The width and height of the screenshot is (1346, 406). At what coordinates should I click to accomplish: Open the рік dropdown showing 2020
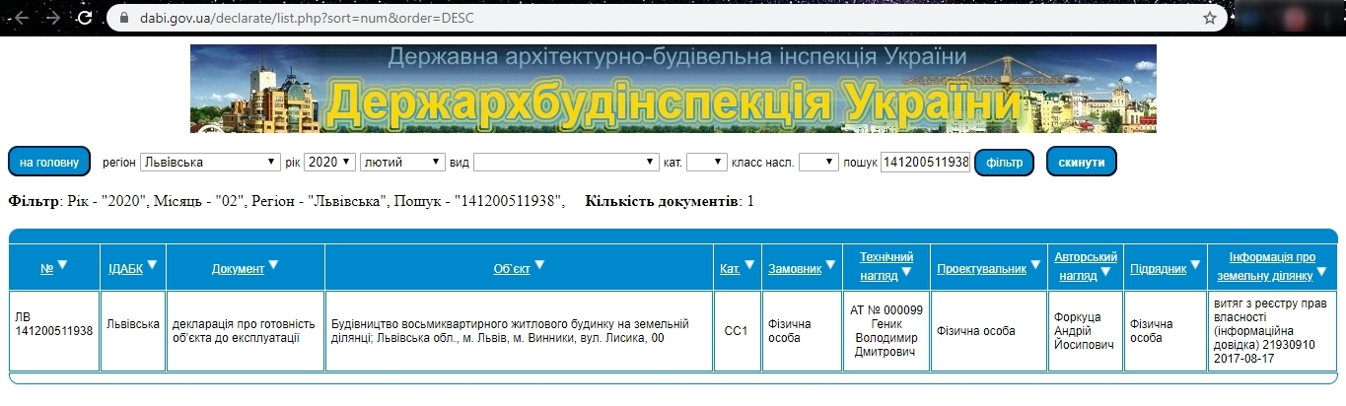point(329,162)
